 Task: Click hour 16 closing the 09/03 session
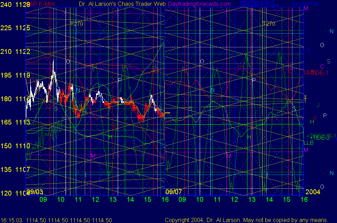tap(165, 199)
